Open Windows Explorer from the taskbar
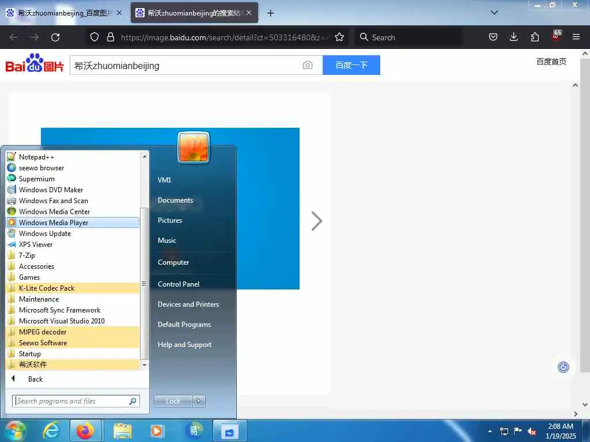This screenshot has height=442, width=590. pos(123,430)
